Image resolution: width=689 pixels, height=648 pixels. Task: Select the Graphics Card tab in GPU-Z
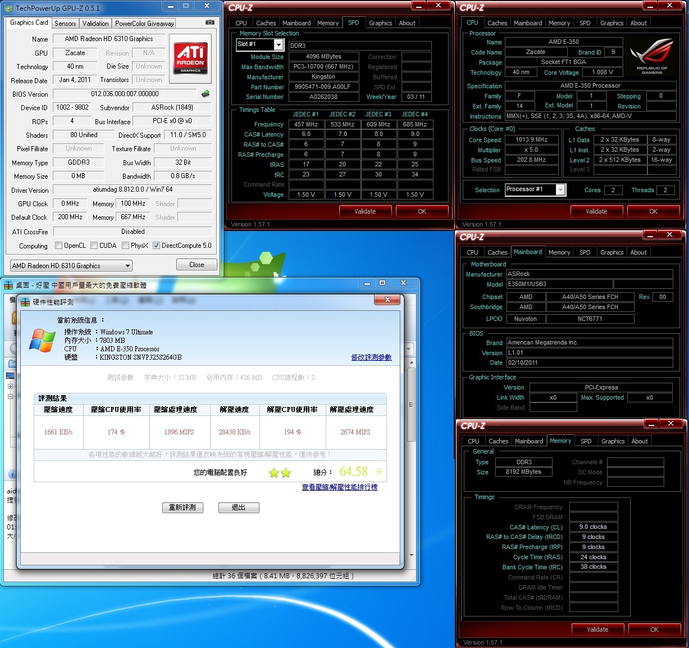point(29,22)
